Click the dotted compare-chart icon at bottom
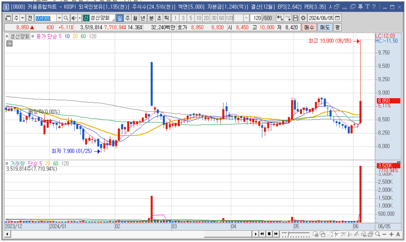Viewport: 406px width, 242px height. click(x=329, y=234)
